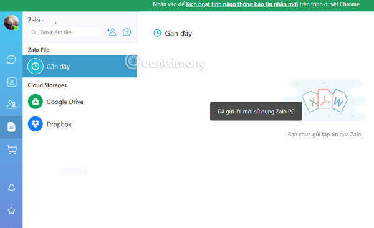Image resolution: width=374 pixels, height=228 pixels.
Task: Open the Contacts book icon in sidebar
Action: coord(11,82)
